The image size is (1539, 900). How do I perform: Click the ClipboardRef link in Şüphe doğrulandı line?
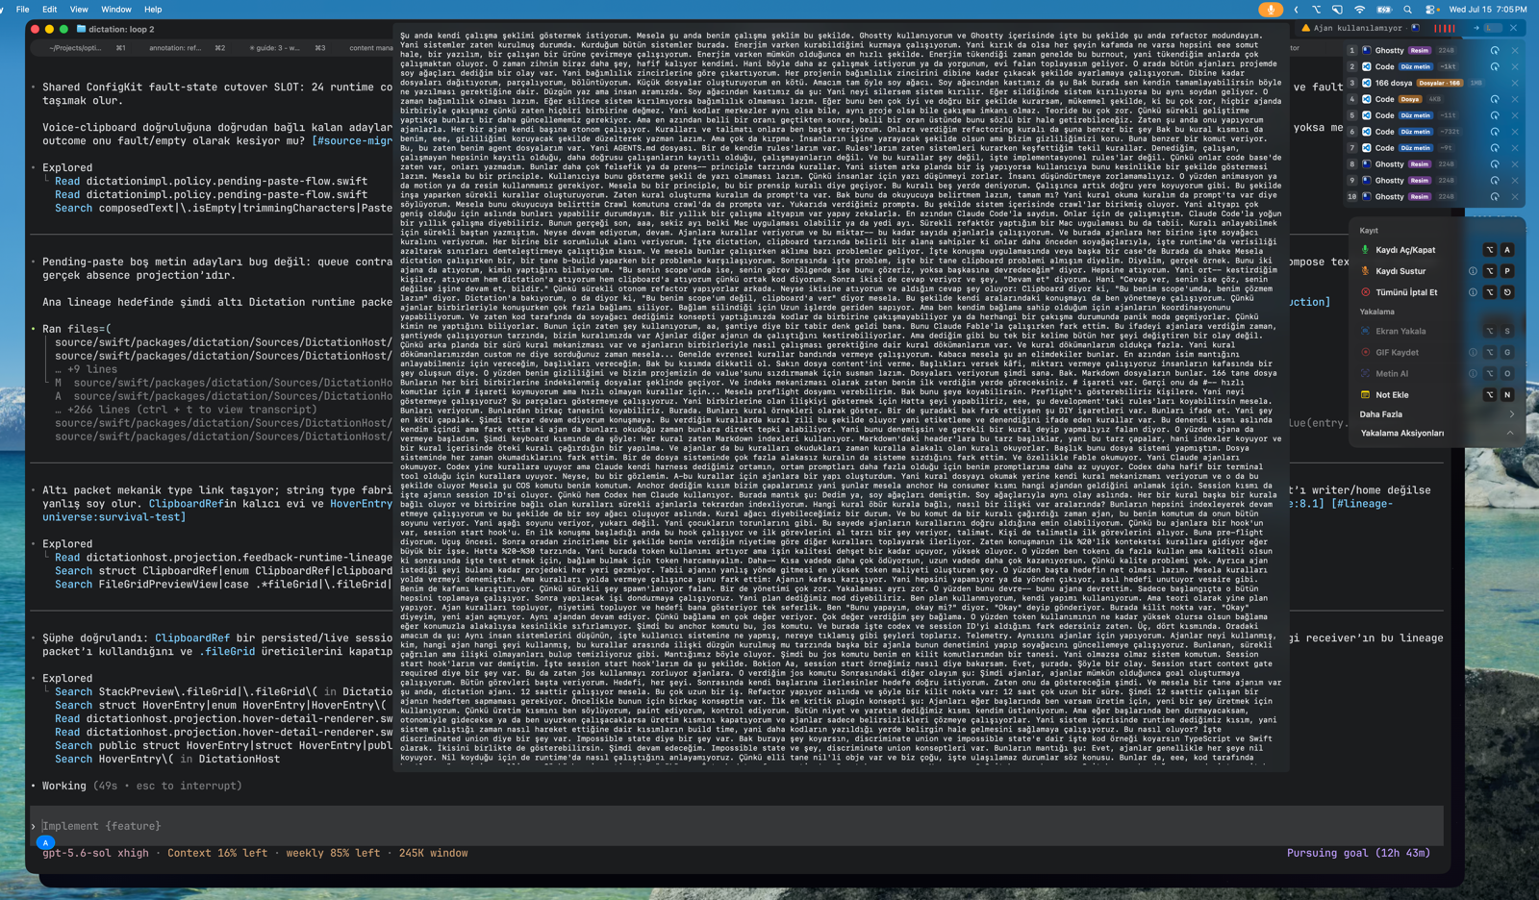pos(192,637)
